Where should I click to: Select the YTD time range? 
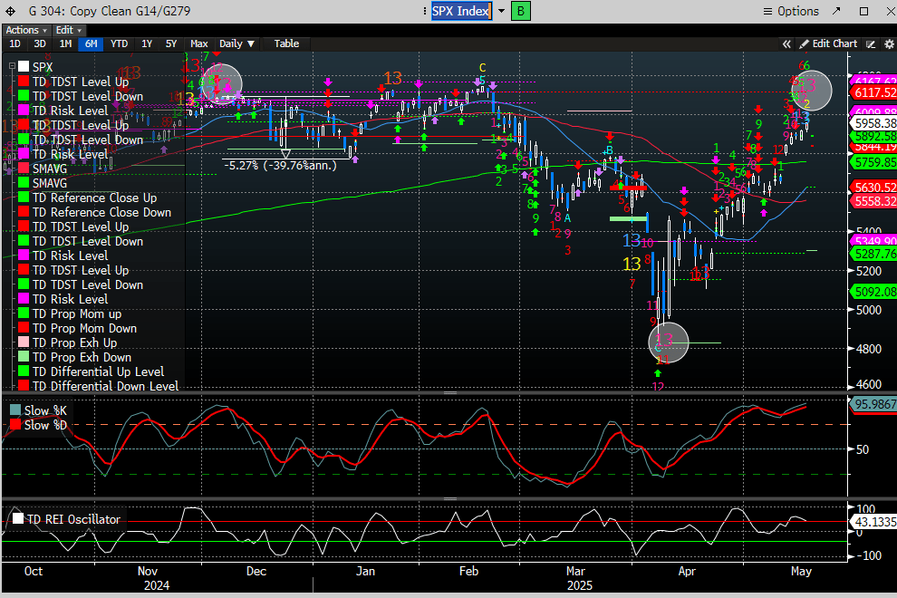119,44
